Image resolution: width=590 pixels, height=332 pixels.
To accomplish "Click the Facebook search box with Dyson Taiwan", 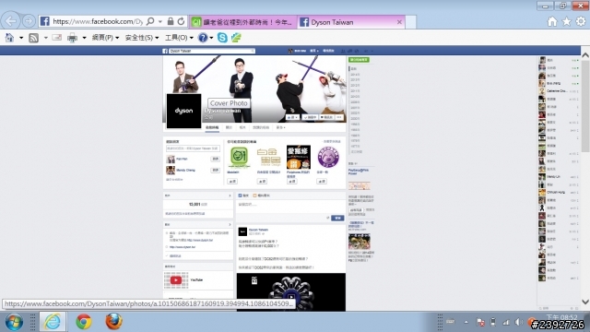I will click(212, 51).
